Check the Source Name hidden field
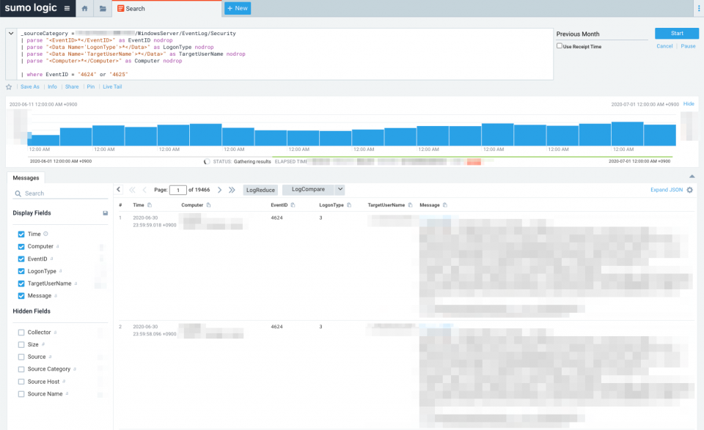 point(21,393)
